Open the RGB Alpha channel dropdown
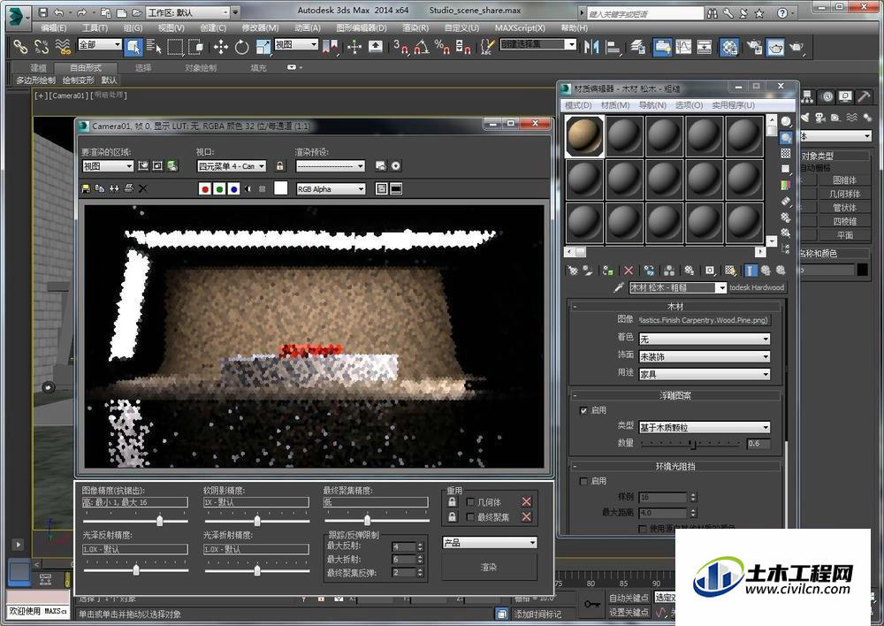The image size is (884, 626). (331, 189)
